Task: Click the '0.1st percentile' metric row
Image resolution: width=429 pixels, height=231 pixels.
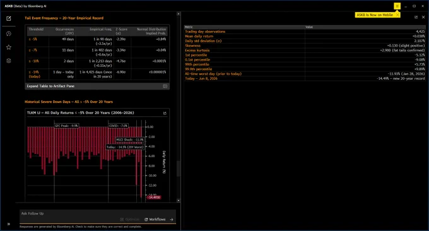Action: coord(305,60)
